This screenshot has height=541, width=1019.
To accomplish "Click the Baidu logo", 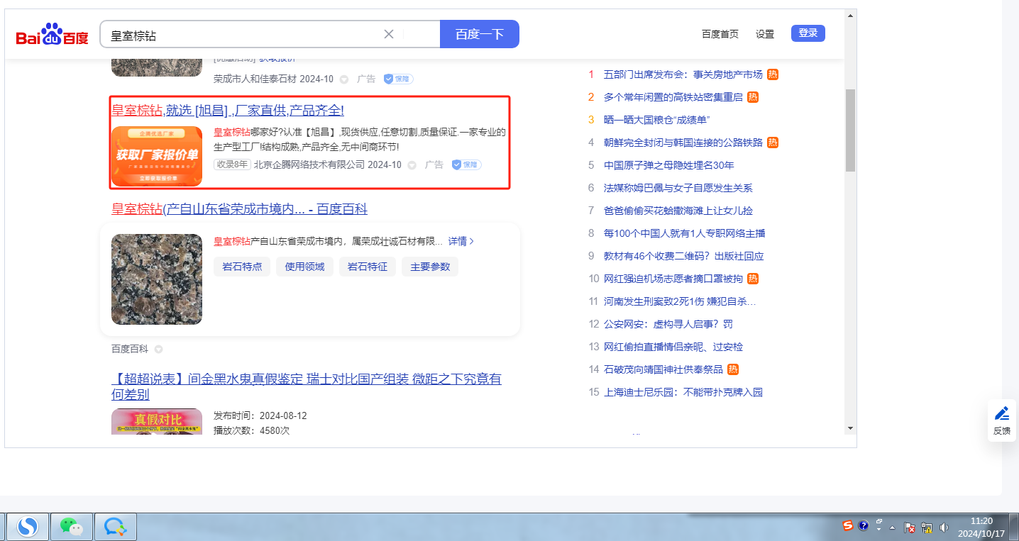I will coord(53,35).
